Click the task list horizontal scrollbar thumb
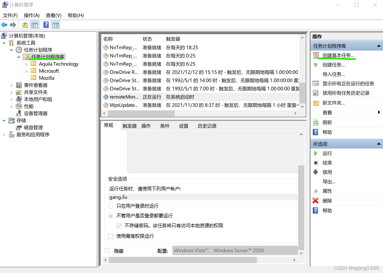Viewport: 383px width, 273px height. click(141, 113)
